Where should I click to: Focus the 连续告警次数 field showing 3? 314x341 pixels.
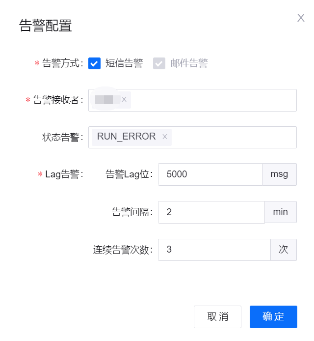pyautogui.click(x=214, y=250)
